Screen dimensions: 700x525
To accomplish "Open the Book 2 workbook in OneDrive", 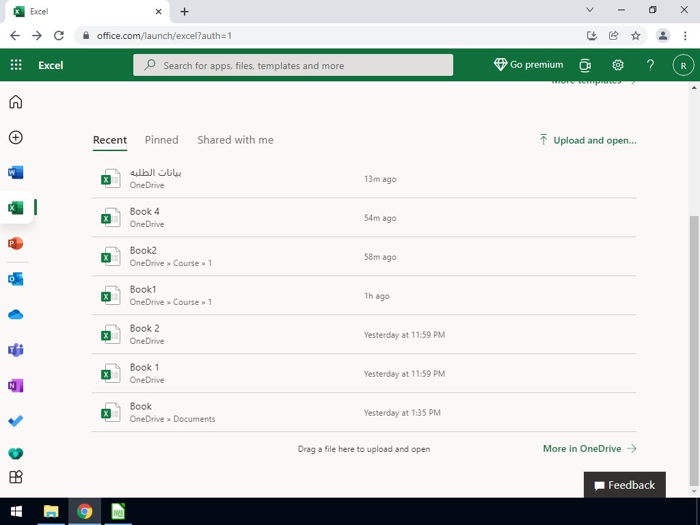I will [x=364, y=334].
